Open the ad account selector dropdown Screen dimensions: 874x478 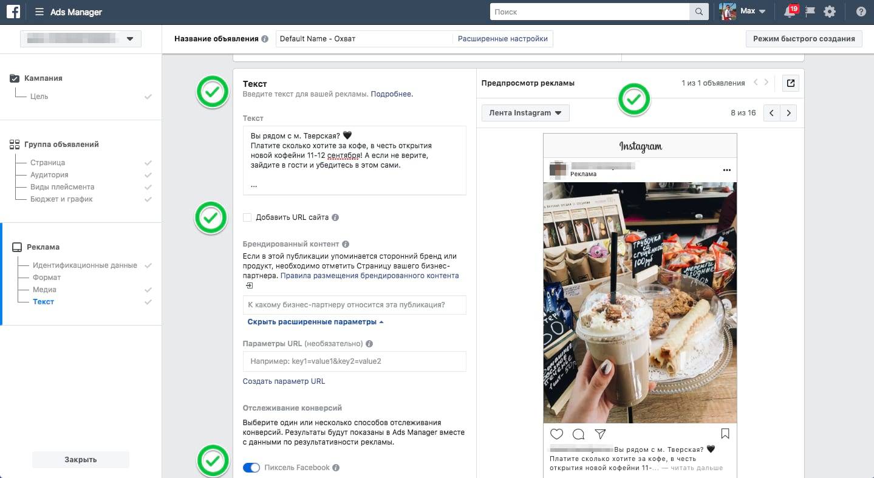81,39
